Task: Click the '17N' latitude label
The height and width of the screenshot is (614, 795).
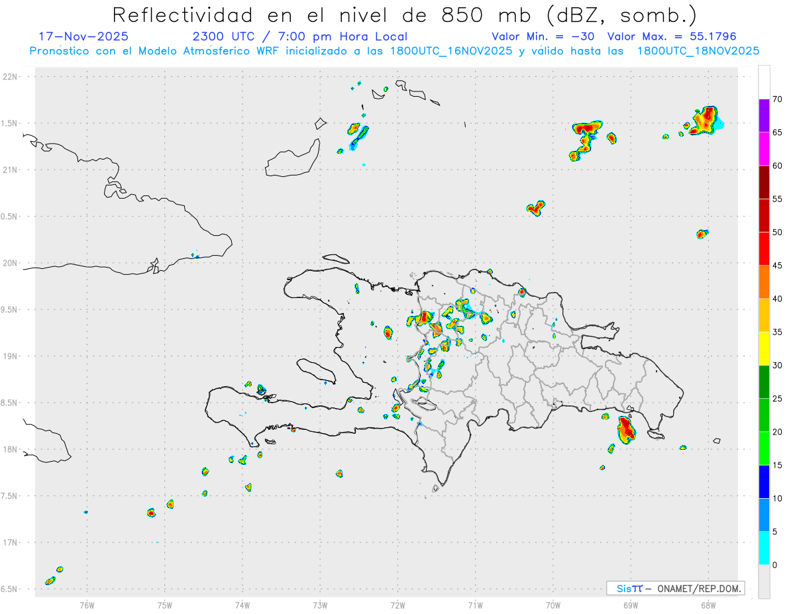Action: coord(11,542)
